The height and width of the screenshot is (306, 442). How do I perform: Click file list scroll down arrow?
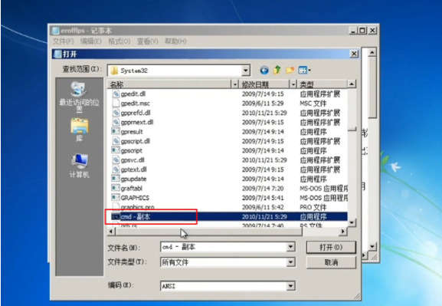coord(352,222)
